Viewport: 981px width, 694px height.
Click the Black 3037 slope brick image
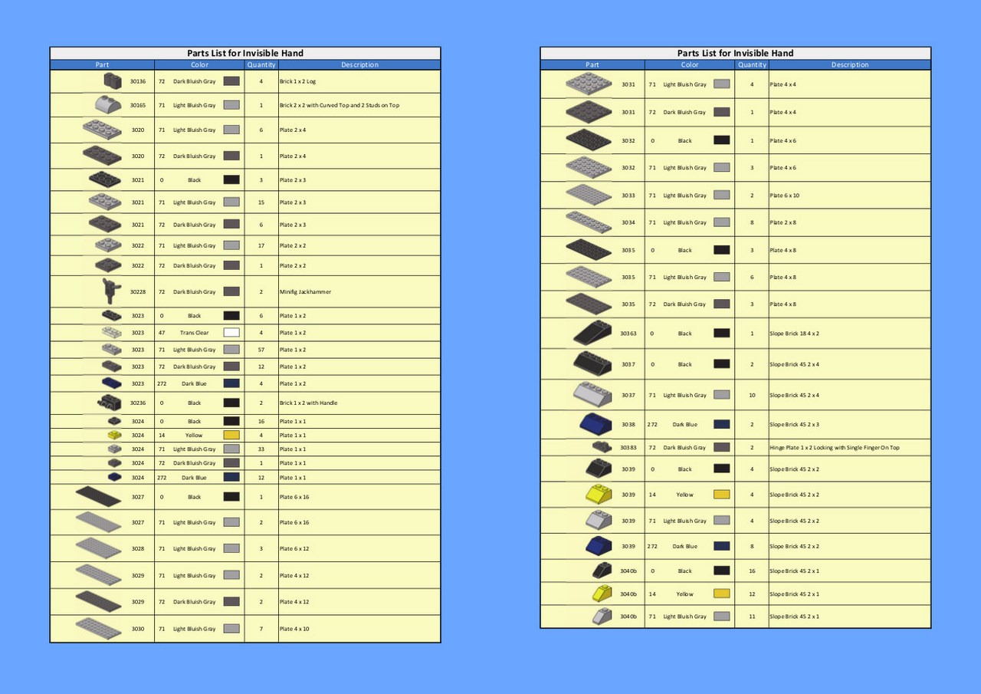coord(592,363)
